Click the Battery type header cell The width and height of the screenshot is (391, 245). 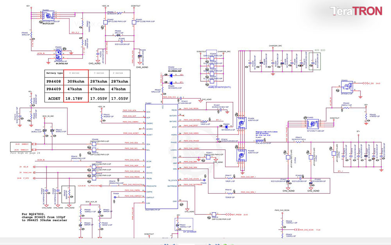click(x=54, y=73)
